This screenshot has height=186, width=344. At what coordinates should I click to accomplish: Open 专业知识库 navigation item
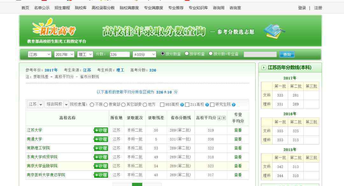[198, 8]
